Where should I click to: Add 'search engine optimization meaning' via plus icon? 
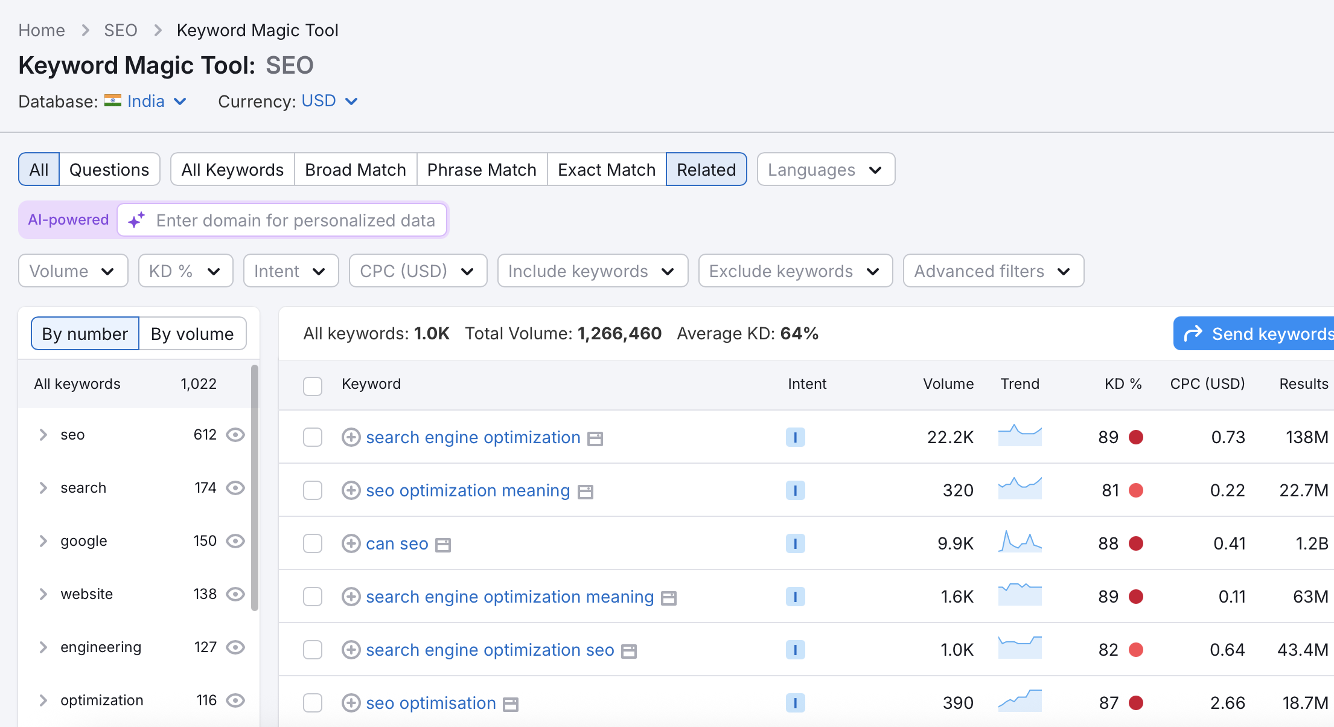click(351, 597)
